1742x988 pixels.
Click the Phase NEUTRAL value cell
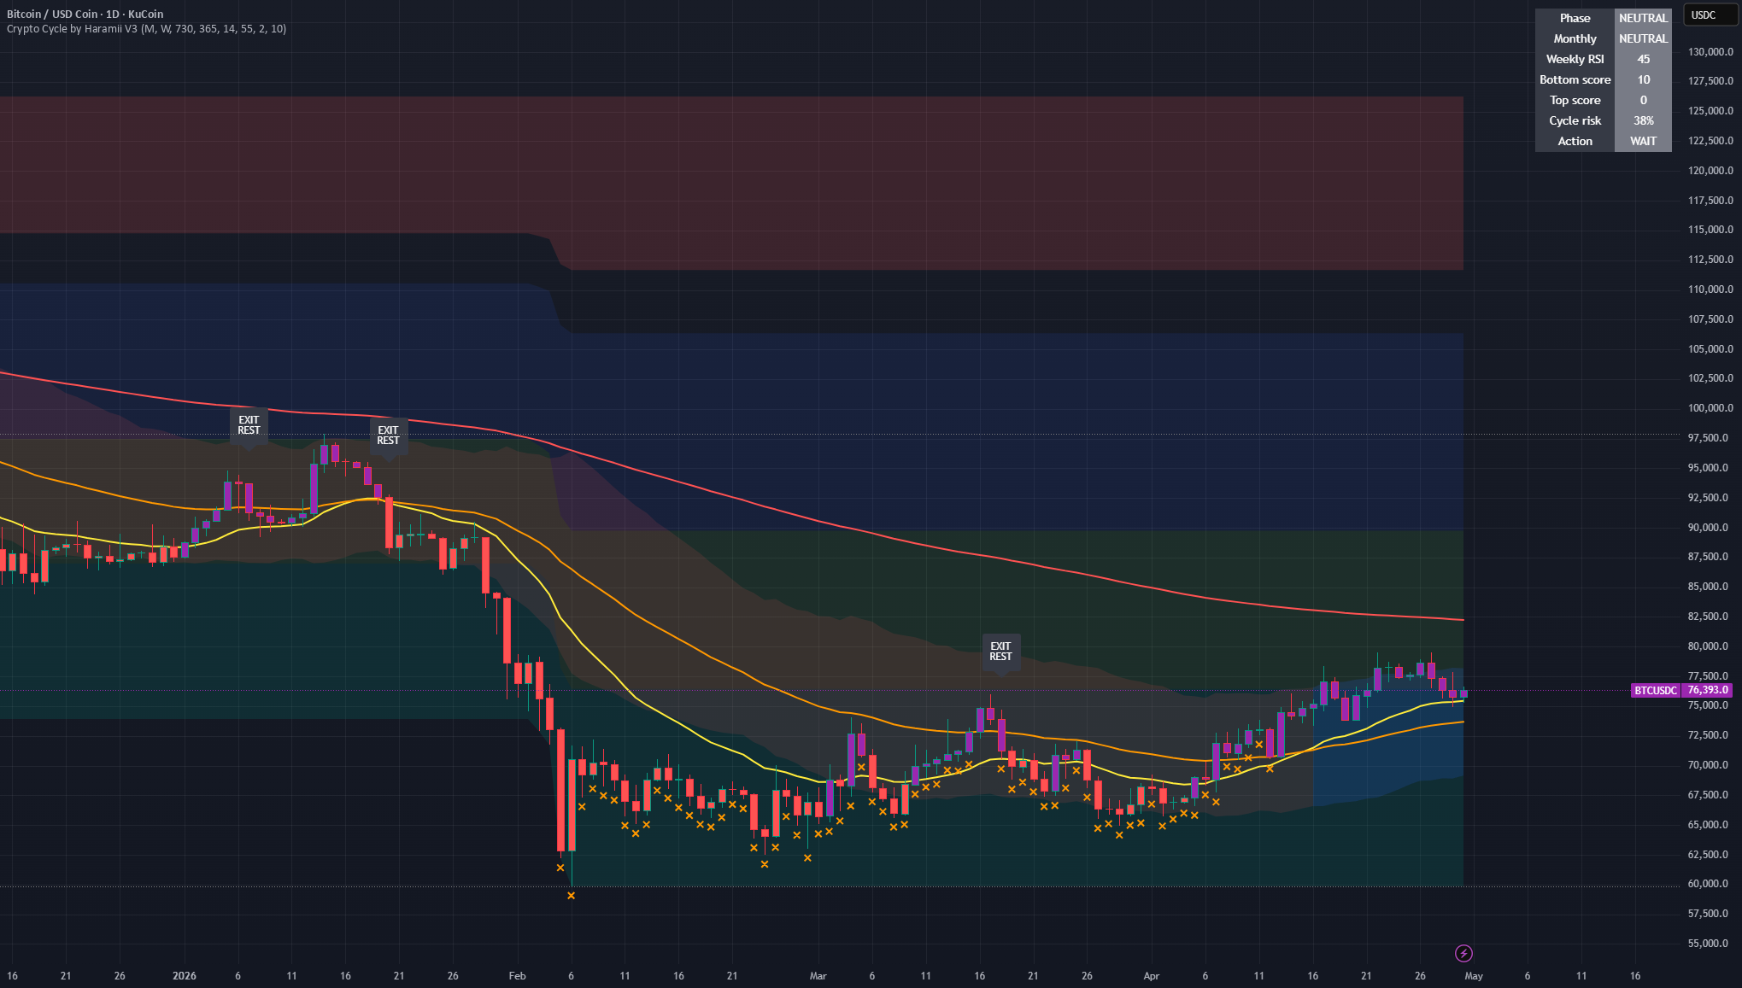pyautogui.click(x=1643, y=18)
